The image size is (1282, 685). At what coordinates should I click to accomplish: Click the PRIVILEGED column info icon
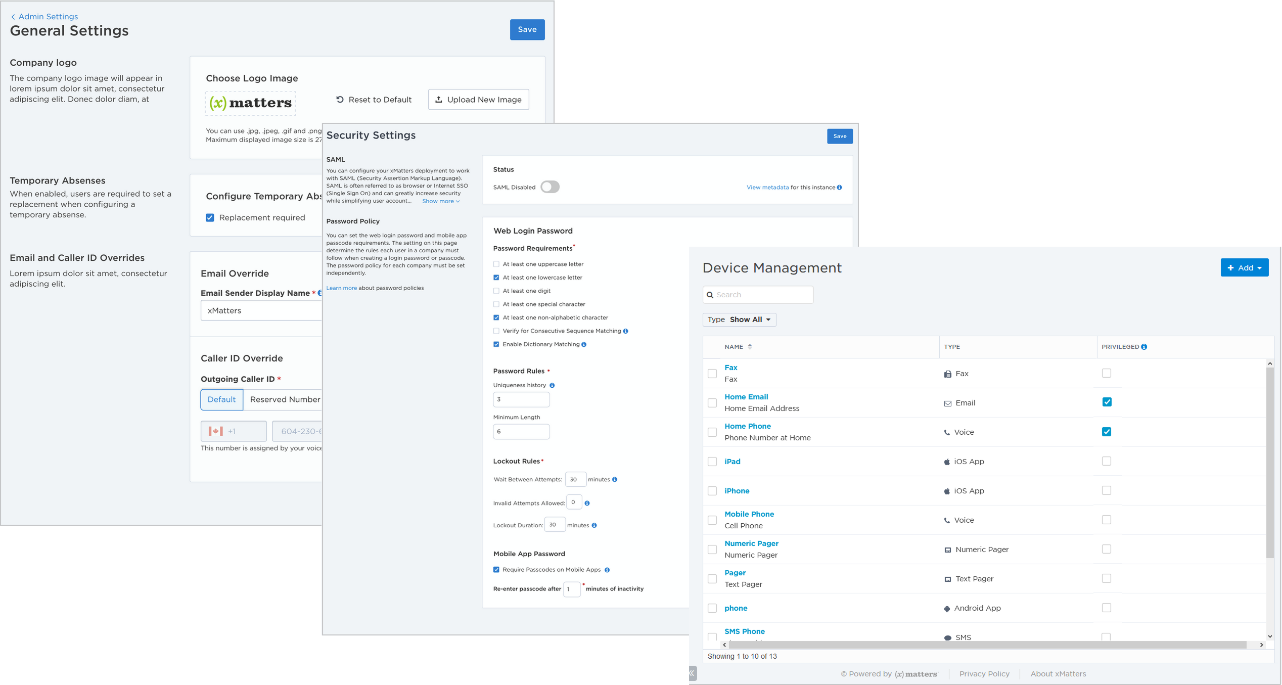(x=1144, y=347)
